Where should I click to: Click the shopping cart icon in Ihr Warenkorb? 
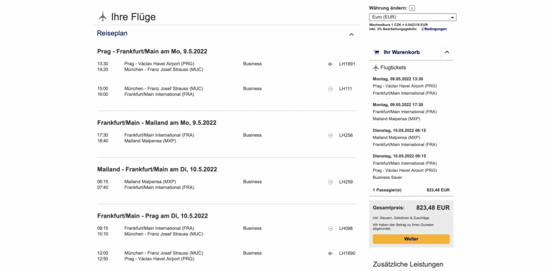point(377,52)
